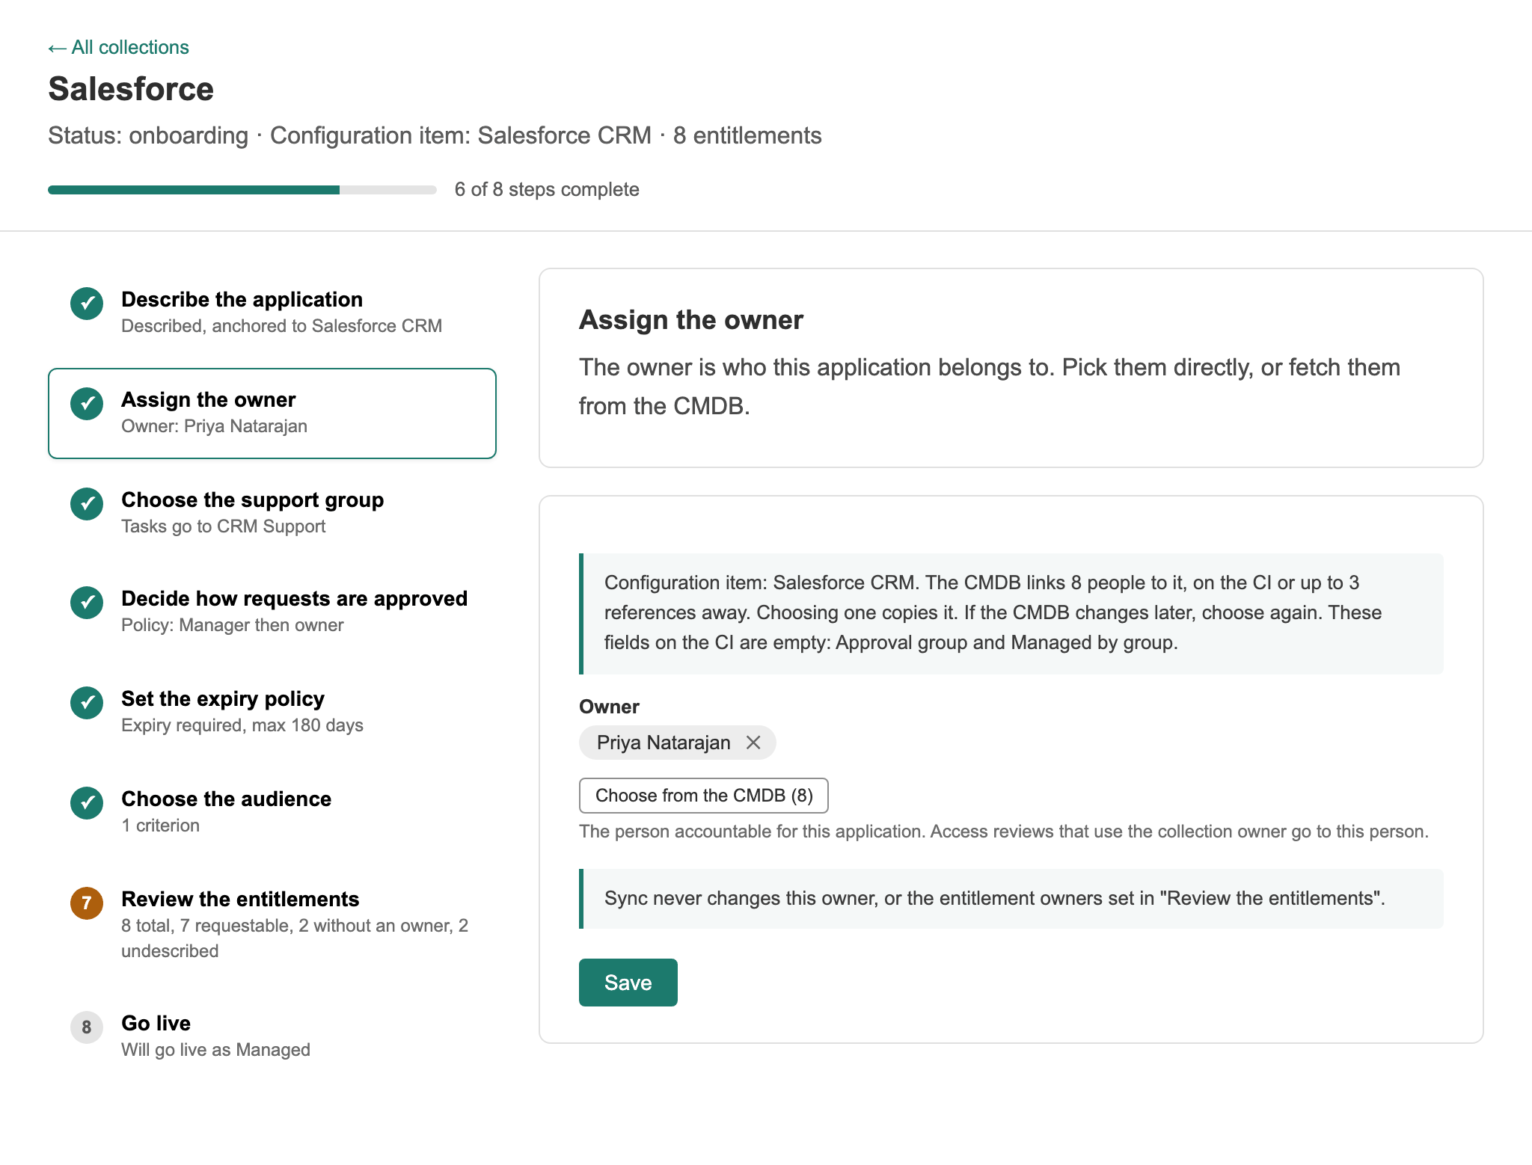
Task: Open Choose the audience step
Action: [x=272, y=812]
